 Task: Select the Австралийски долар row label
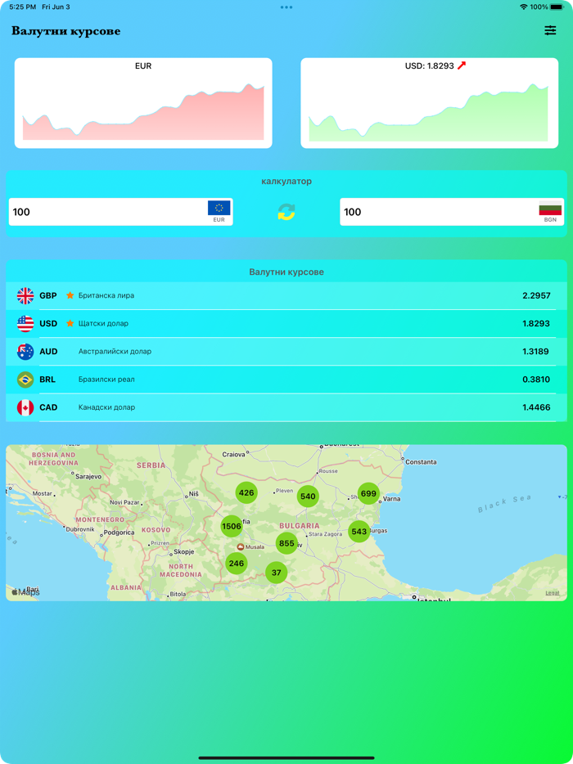(x=115, y=351)
